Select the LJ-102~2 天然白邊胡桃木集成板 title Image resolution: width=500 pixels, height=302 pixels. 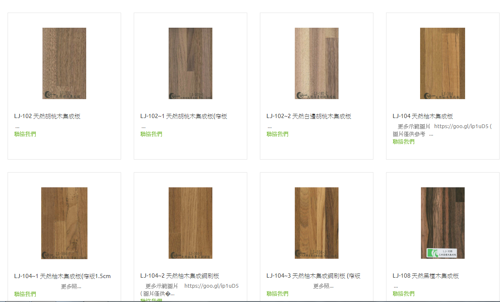[x=309, y=116]
